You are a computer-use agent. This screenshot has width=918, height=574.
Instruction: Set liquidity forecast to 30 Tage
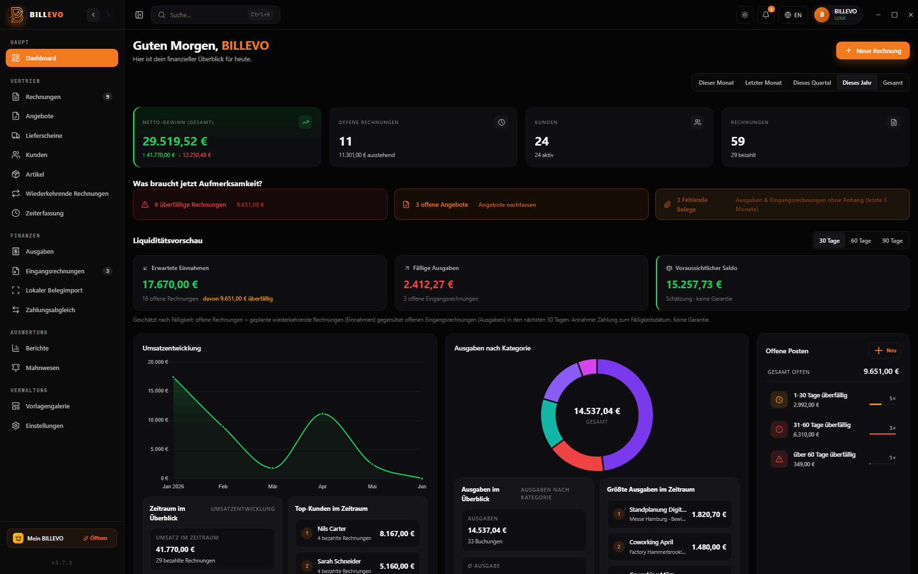click(x=829, y=241)
